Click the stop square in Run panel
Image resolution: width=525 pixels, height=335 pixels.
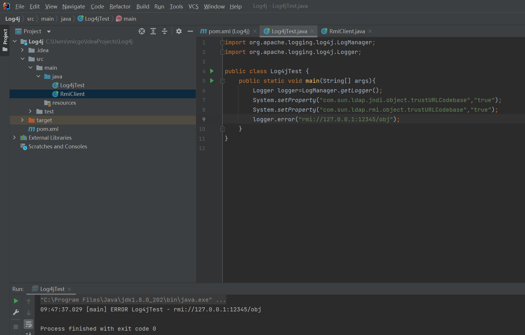[16, 327]
